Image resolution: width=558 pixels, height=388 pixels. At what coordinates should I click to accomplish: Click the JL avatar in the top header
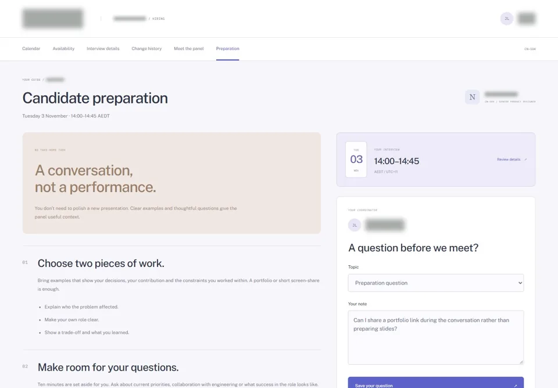[506, 19]
